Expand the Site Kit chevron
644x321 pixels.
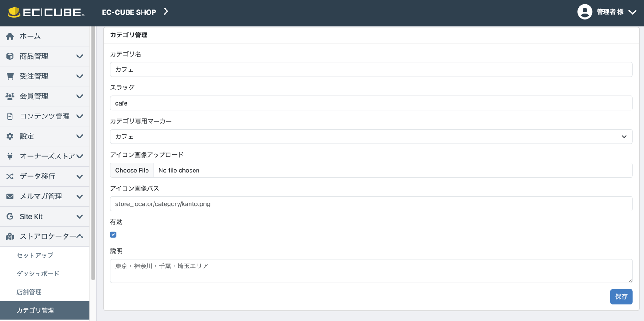coord(80,217)
